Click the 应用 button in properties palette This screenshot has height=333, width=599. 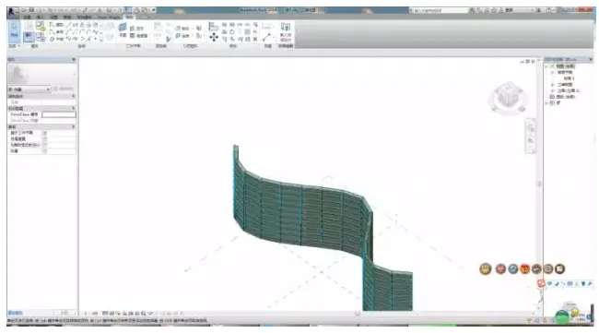65,313
